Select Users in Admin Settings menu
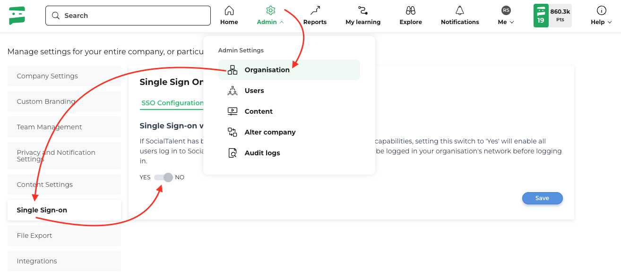 click(x=289, y=91)
